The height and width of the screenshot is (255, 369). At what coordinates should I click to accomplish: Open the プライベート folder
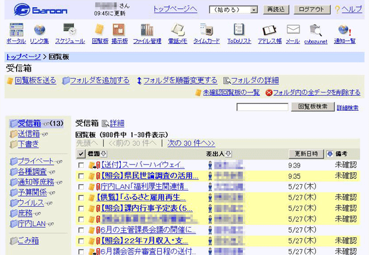[x=36, y=161]
